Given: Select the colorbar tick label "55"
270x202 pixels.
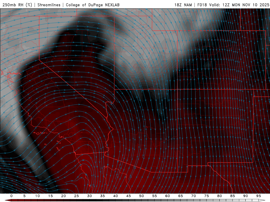Looking at the screenshot, I should click(x=154, y=196).
